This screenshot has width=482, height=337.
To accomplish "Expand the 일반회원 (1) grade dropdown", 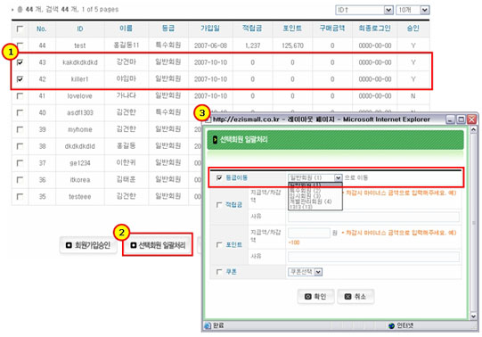I will 315,177.
